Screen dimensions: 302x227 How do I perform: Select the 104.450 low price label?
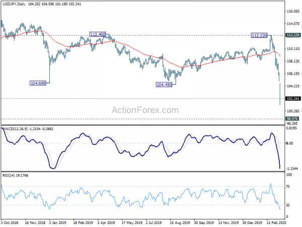point(164,85)
